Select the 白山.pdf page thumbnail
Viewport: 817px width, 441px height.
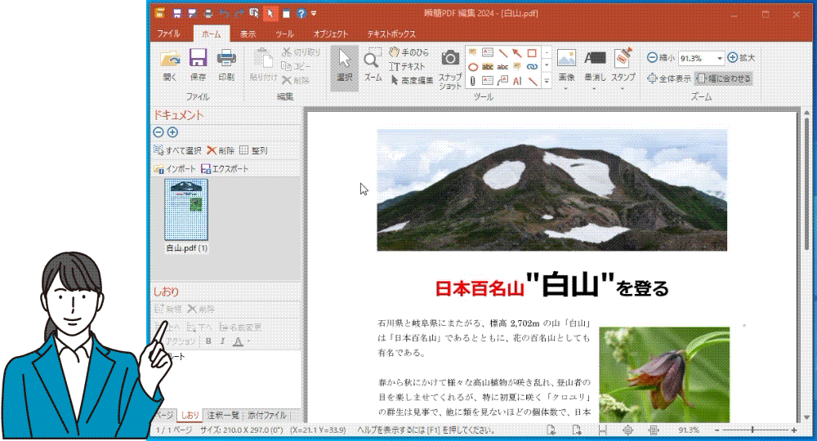tap(186, 210)
